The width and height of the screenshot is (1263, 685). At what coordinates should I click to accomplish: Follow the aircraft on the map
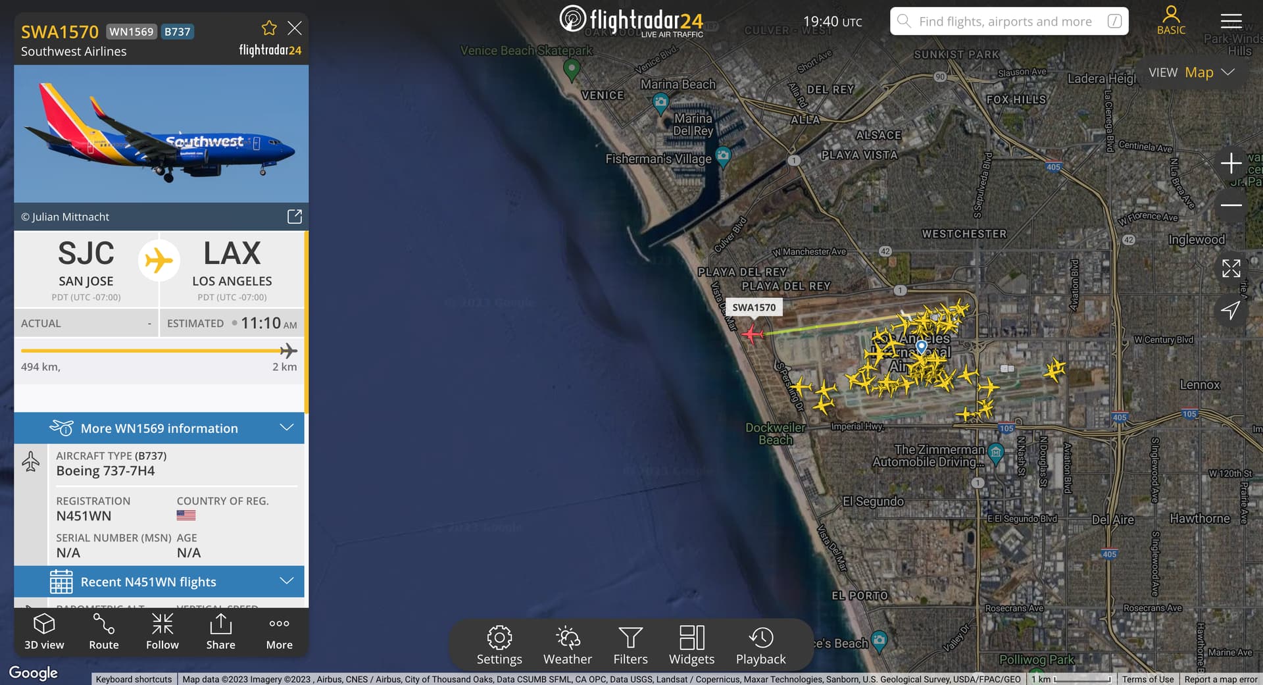162,632
